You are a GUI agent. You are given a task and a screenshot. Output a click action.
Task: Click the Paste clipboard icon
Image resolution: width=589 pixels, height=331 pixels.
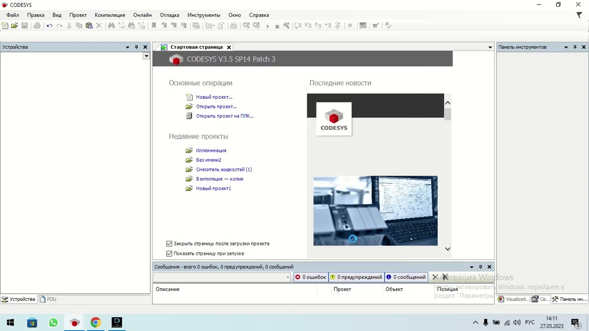point(89,26)
